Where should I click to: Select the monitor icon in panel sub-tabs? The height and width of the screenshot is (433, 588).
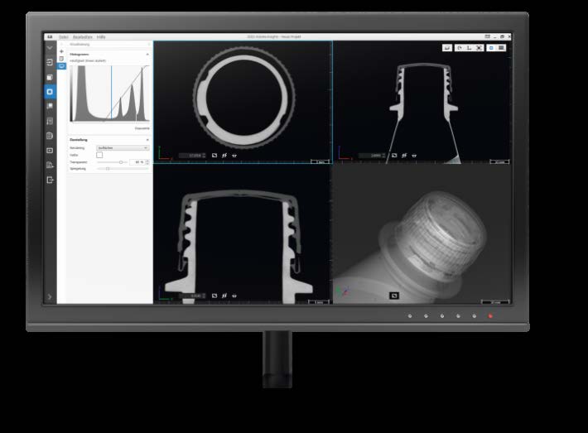click(61, 66)
